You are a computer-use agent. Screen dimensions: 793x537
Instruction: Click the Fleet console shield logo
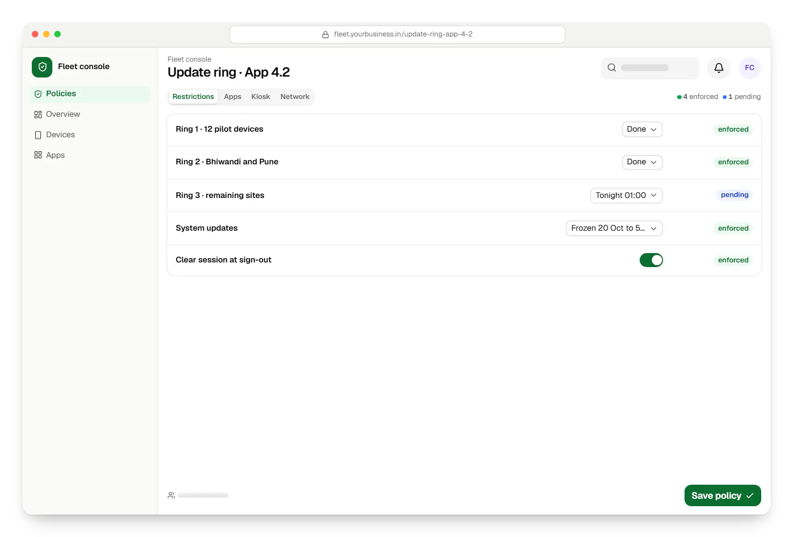pyautogui.click(x=42, y=67)
